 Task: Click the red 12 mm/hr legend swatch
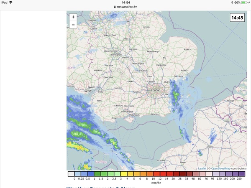(161, 174)
